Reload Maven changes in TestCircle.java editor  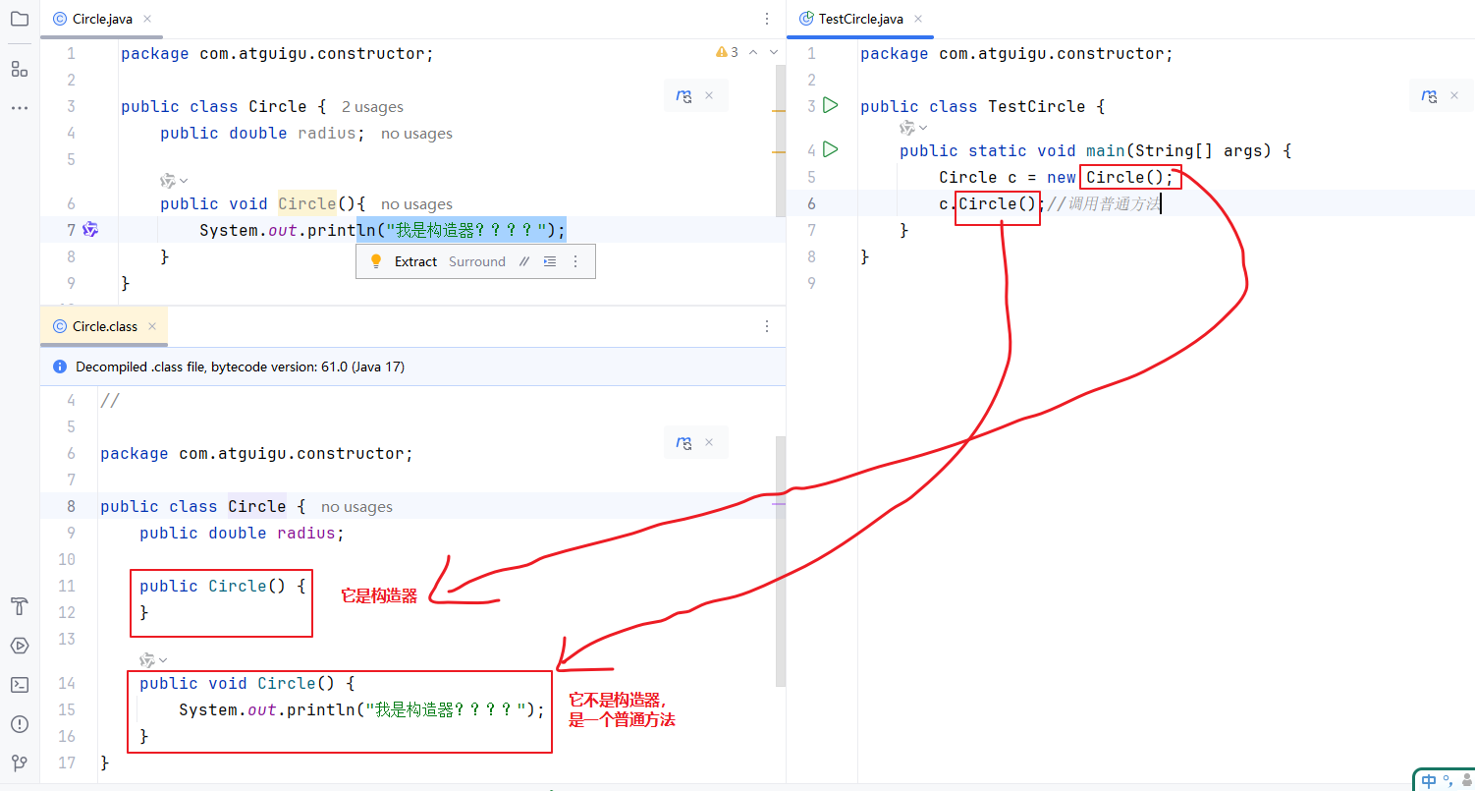click(x=1429, y=95)
